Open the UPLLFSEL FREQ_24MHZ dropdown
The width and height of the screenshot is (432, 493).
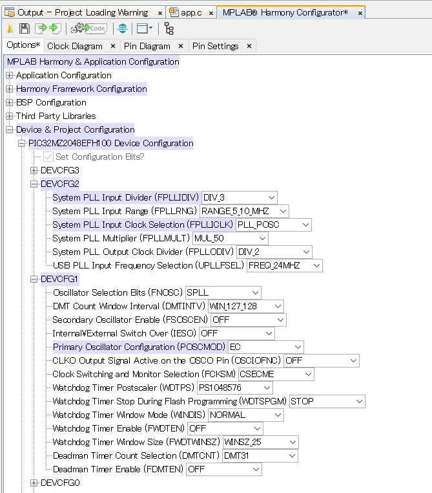coord(285,266)
